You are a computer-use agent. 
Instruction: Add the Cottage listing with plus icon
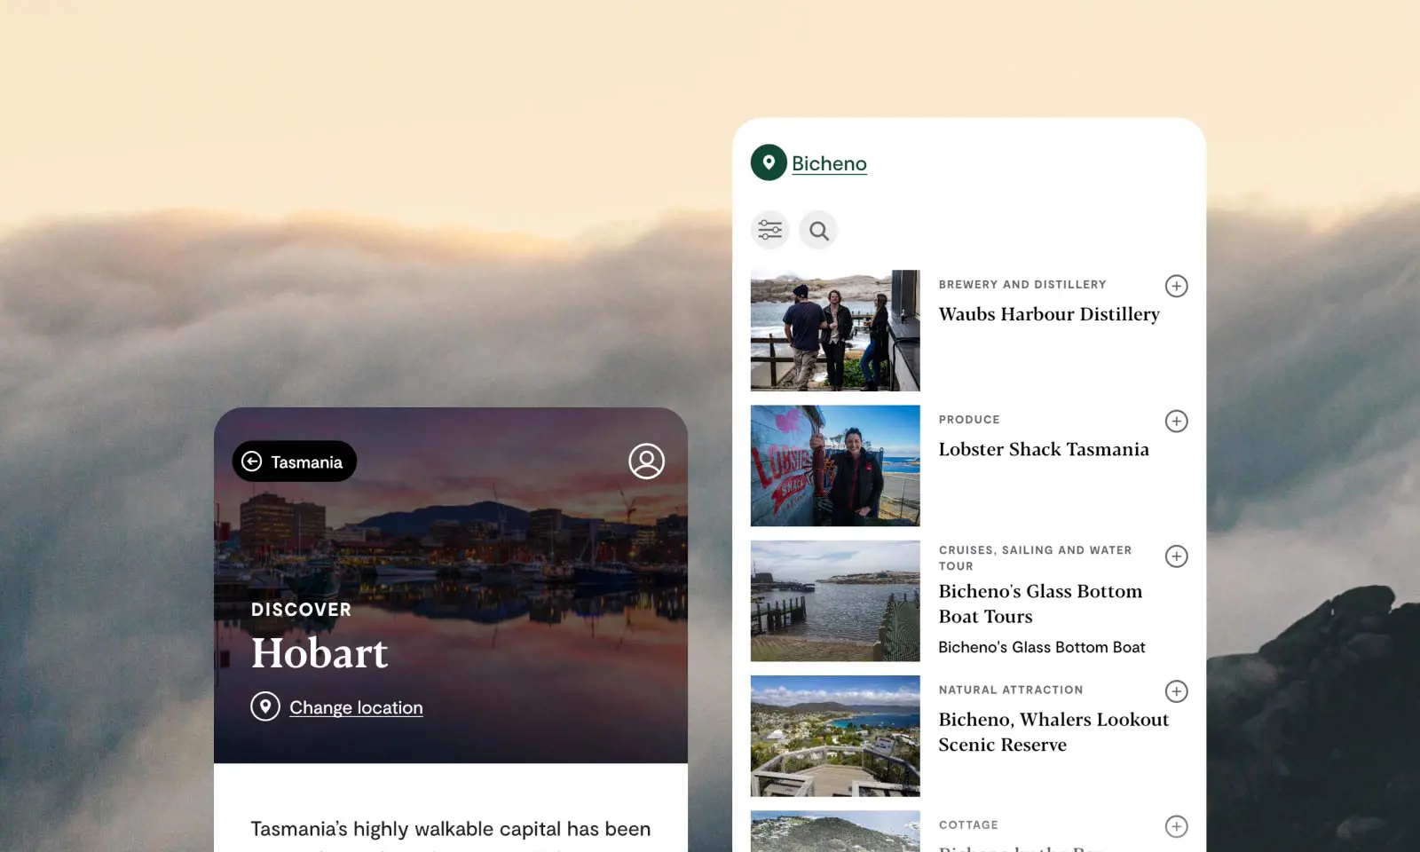(1176, 826)
